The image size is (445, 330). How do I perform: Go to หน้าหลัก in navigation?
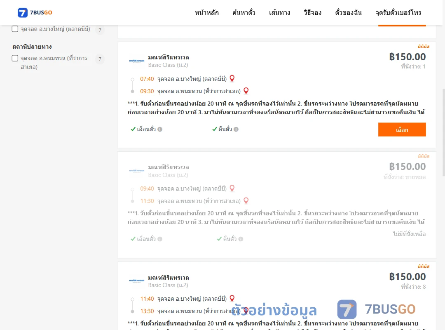[206, 12]
